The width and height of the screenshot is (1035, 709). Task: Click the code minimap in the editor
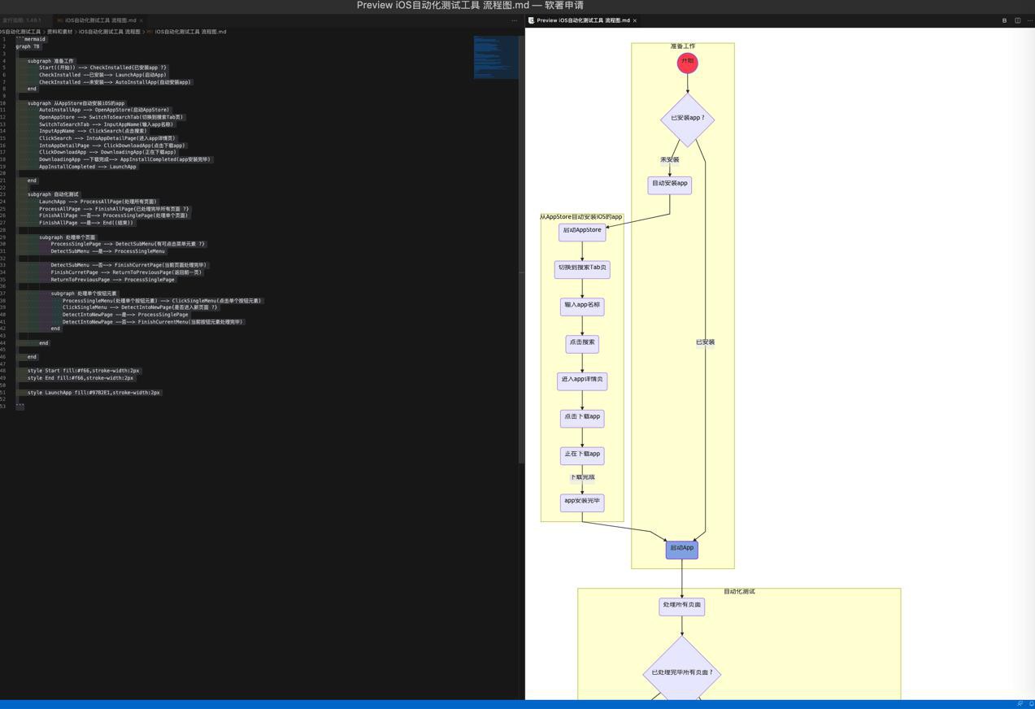click(x=496, y=57)
